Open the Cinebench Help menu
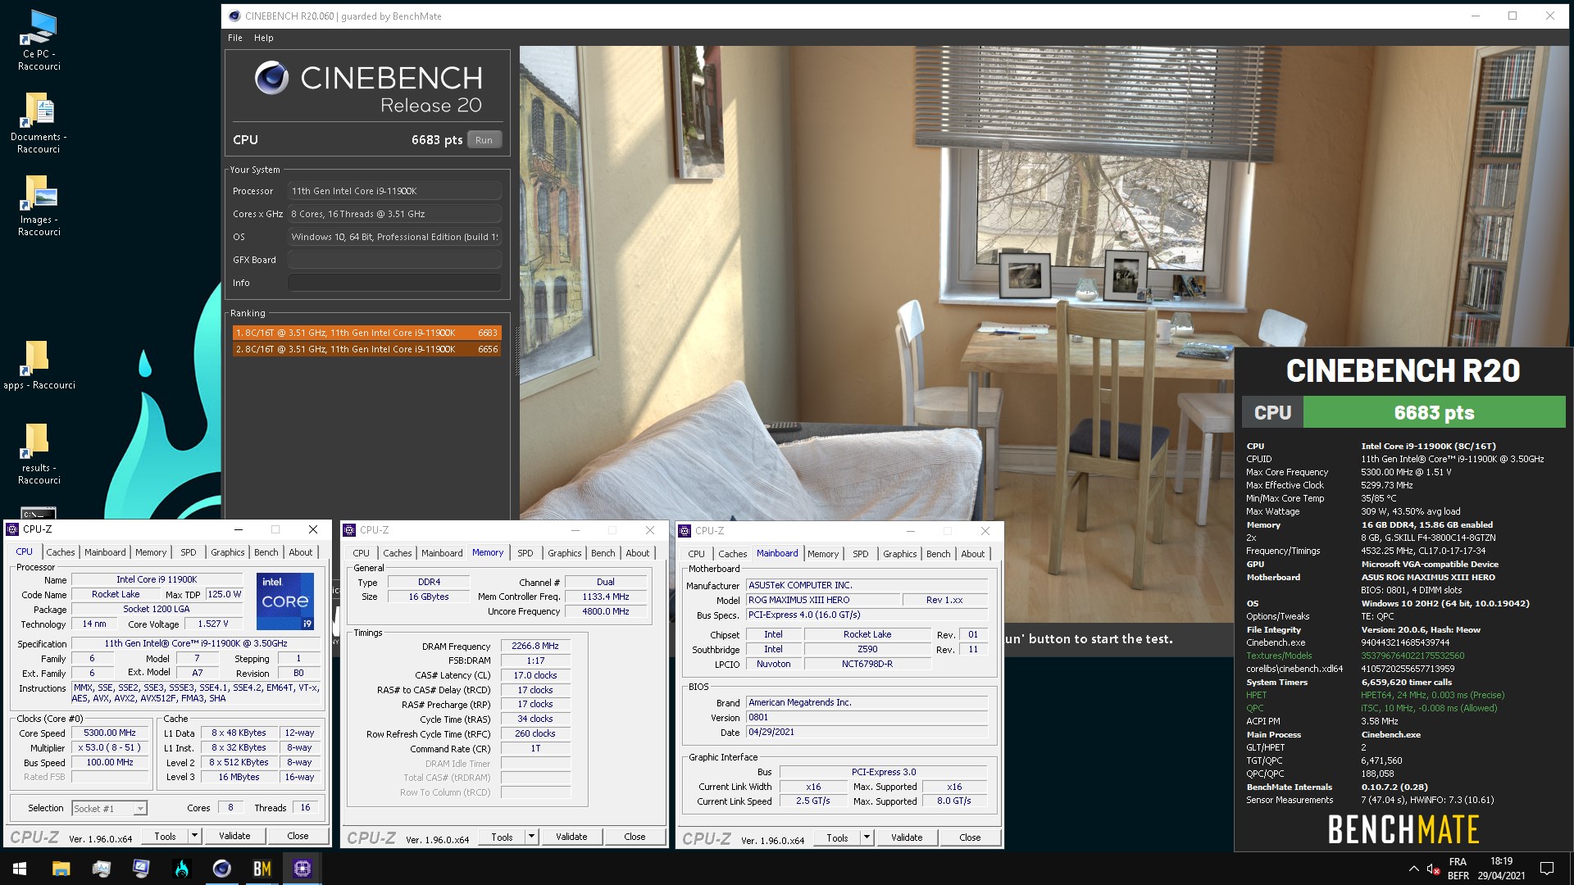Screen dimensions: 1574x885 click(x=263, y=38)
